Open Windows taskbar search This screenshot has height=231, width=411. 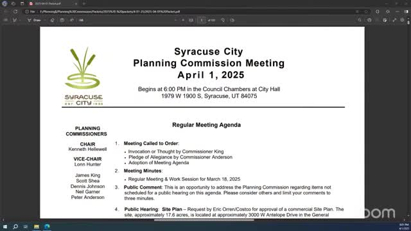point(15,227)
